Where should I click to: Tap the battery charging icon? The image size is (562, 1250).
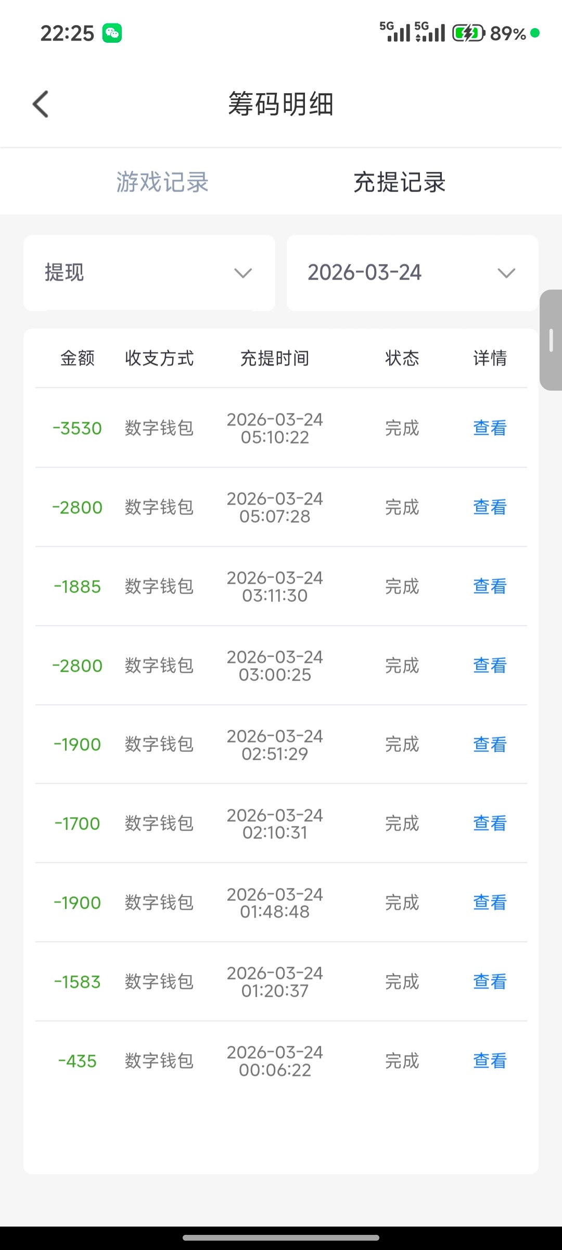point(468,33)
